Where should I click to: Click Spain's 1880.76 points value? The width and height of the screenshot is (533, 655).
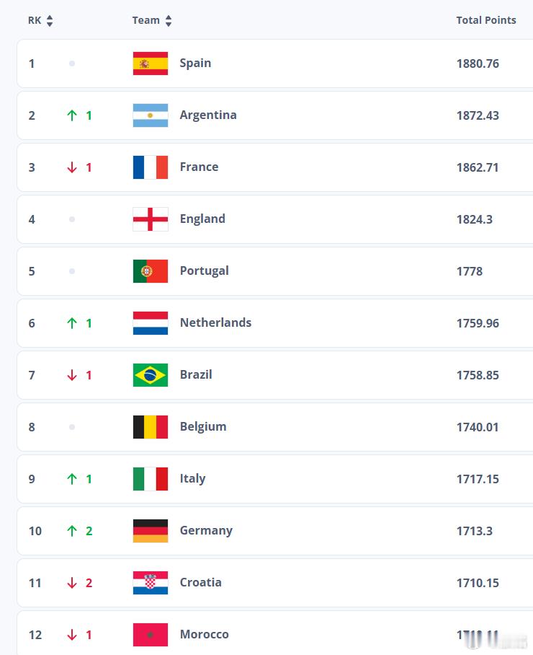click(478, 63)
